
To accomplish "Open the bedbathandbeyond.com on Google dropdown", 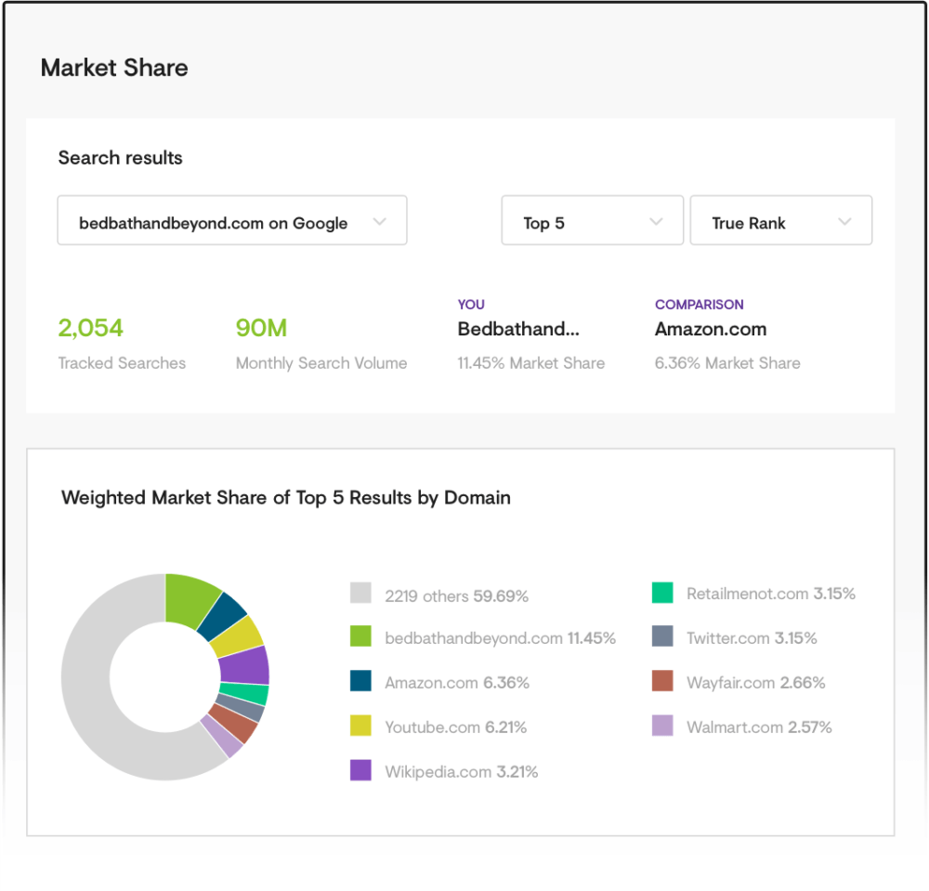I will click(x=231, y=220).
